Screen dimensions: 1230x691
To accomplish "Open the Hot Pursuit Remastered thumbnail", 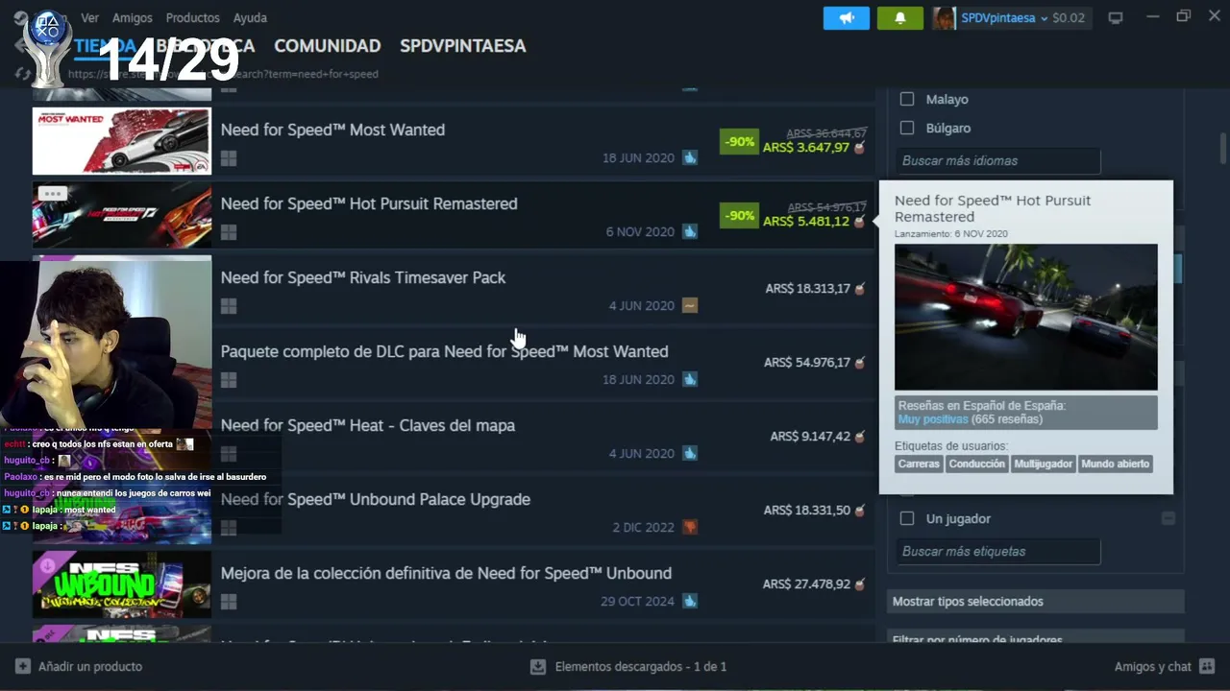I will coord(121,215).
